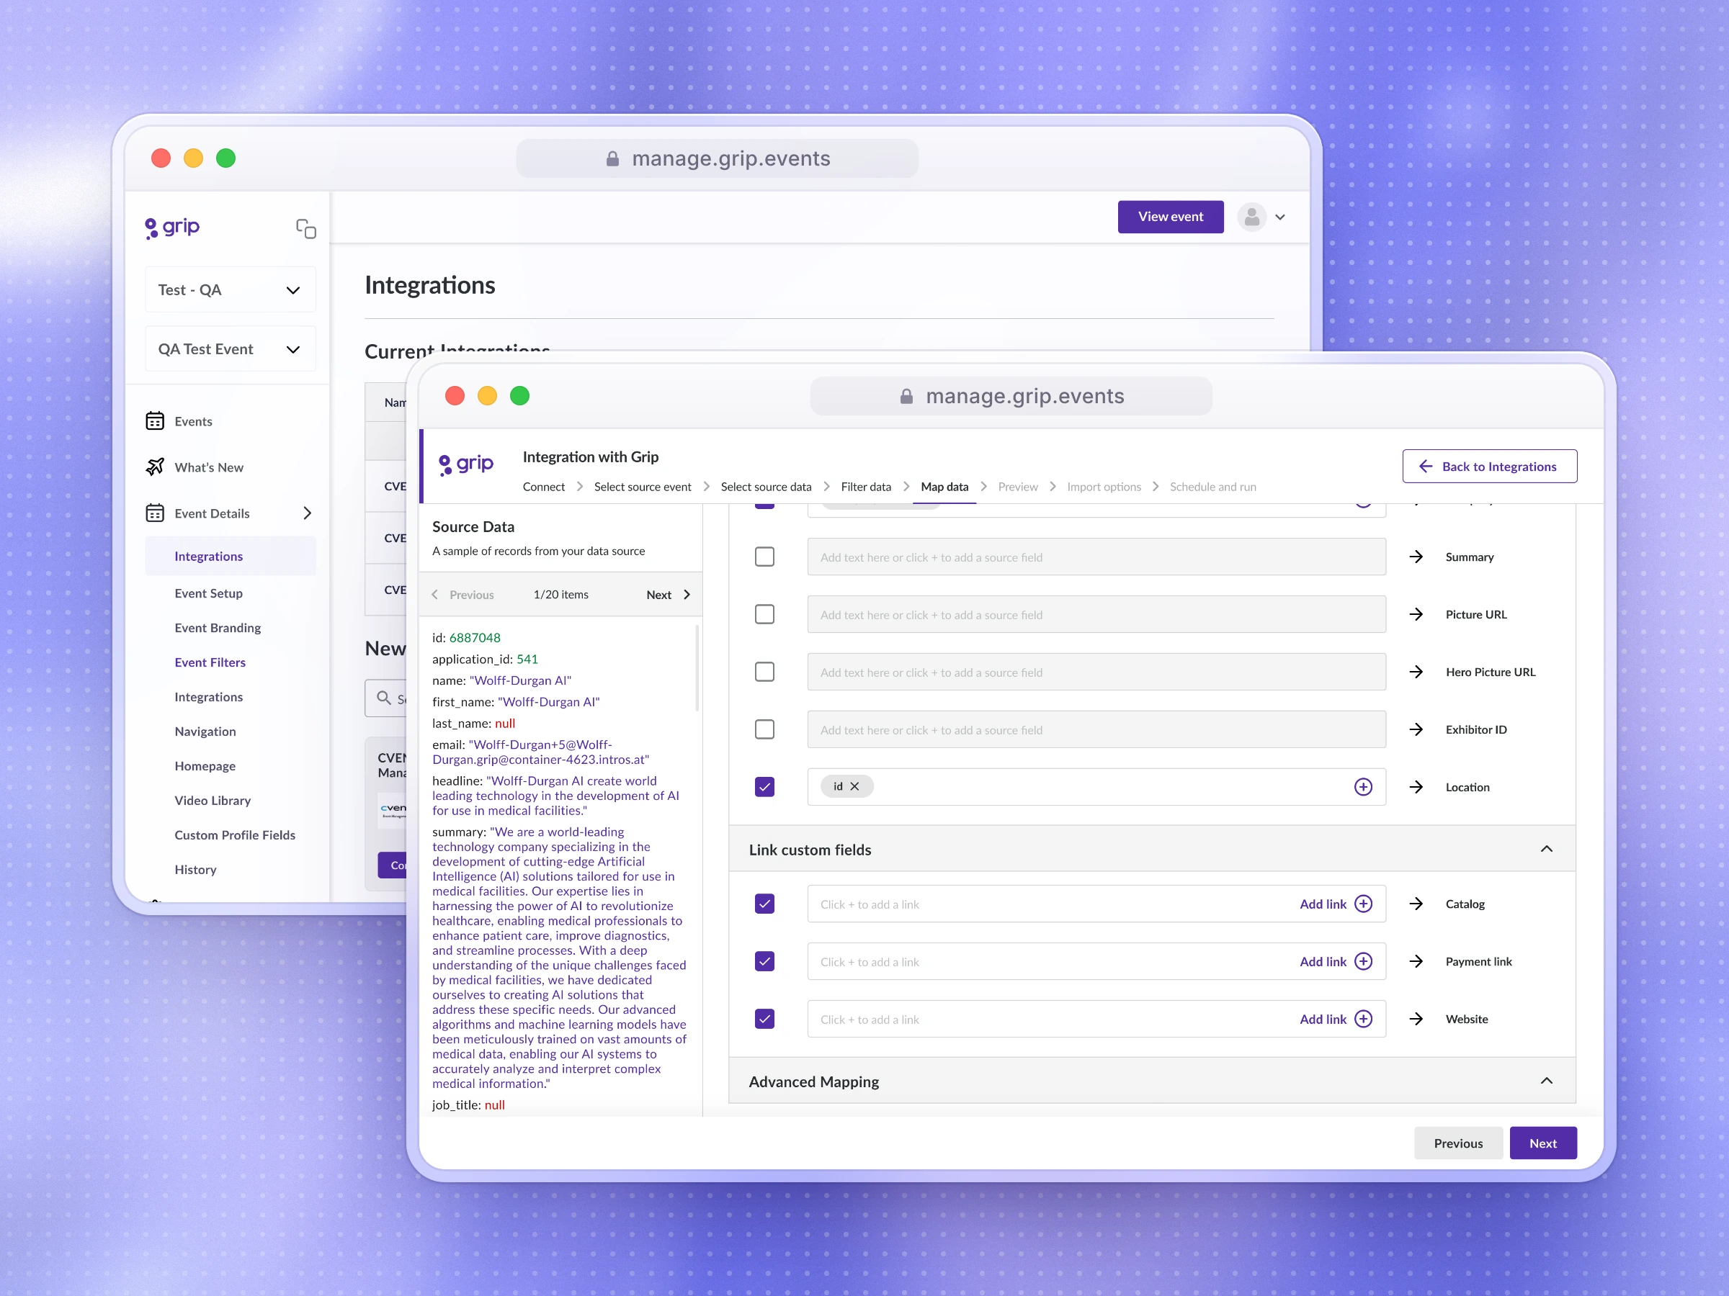This screenshot has width=1729, height=1296.
Task: Click the grip logo in integration window
Action: tap(466, 465)
